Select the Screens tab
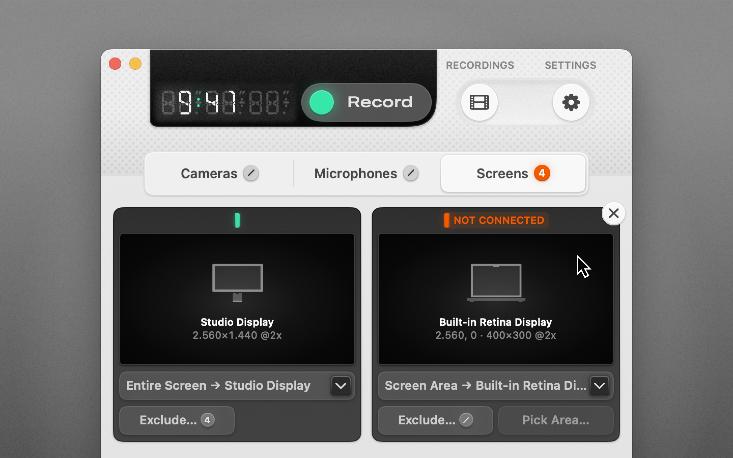The height and width of the screenshot is (458, 733). [502, 174]
